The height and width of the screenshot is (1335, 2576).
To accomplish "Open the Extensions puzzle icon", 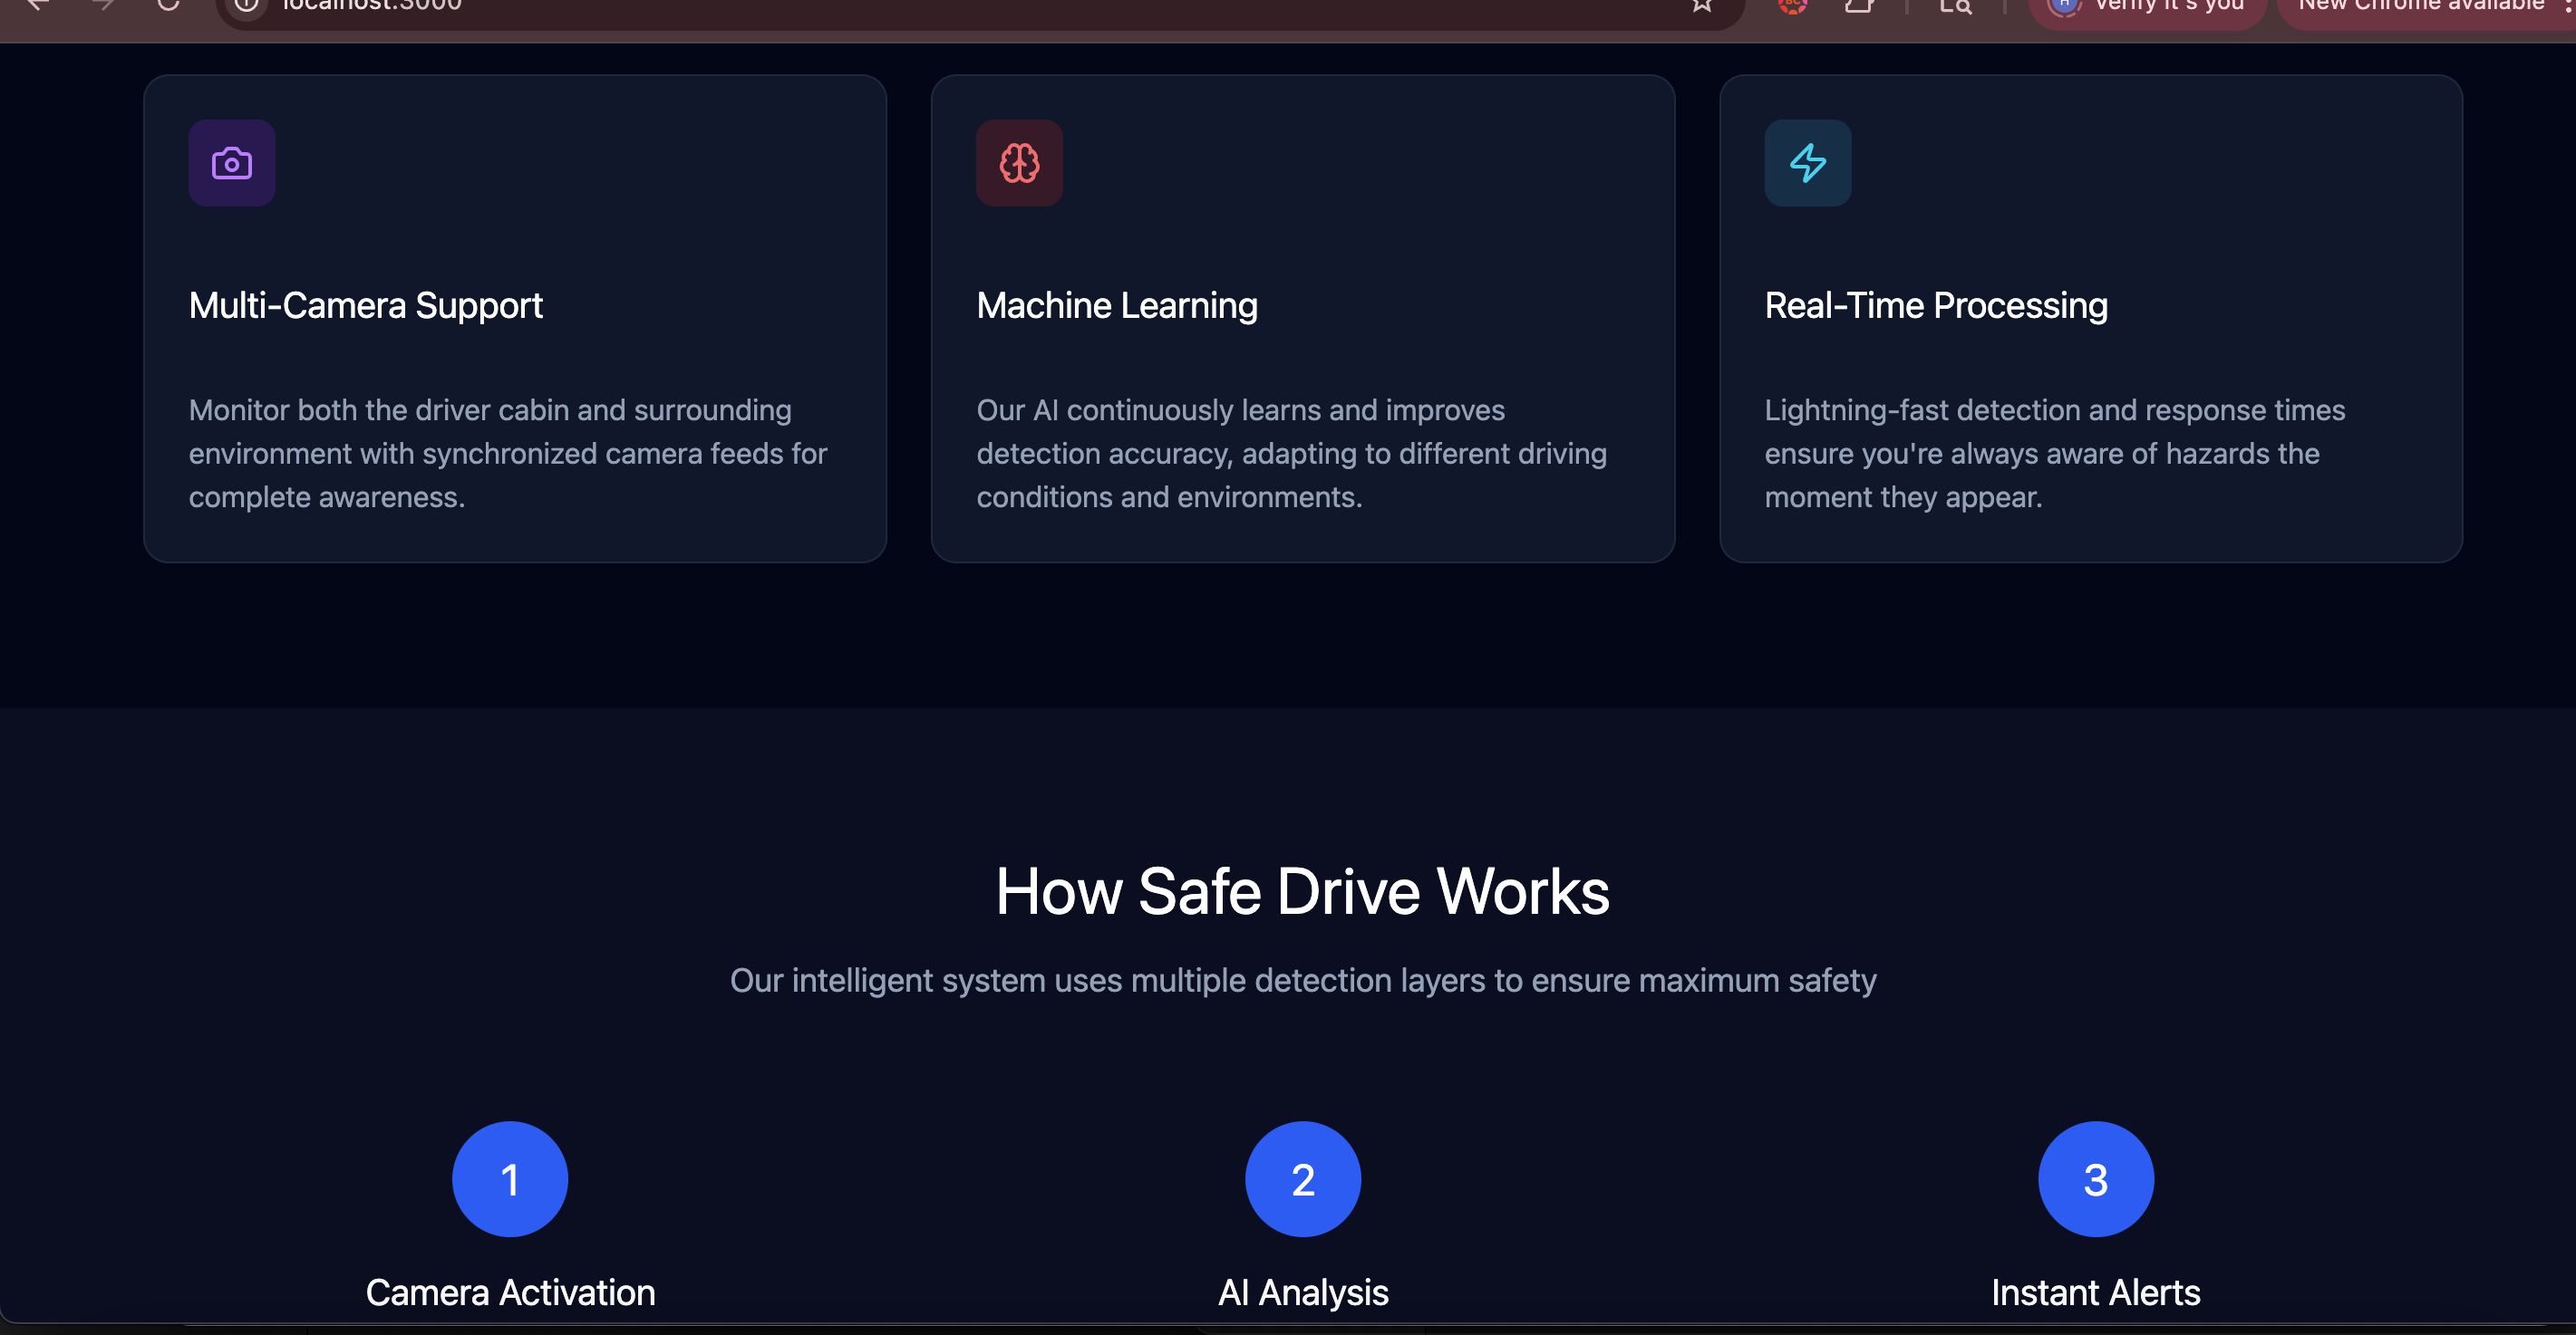I will 1858,6.
